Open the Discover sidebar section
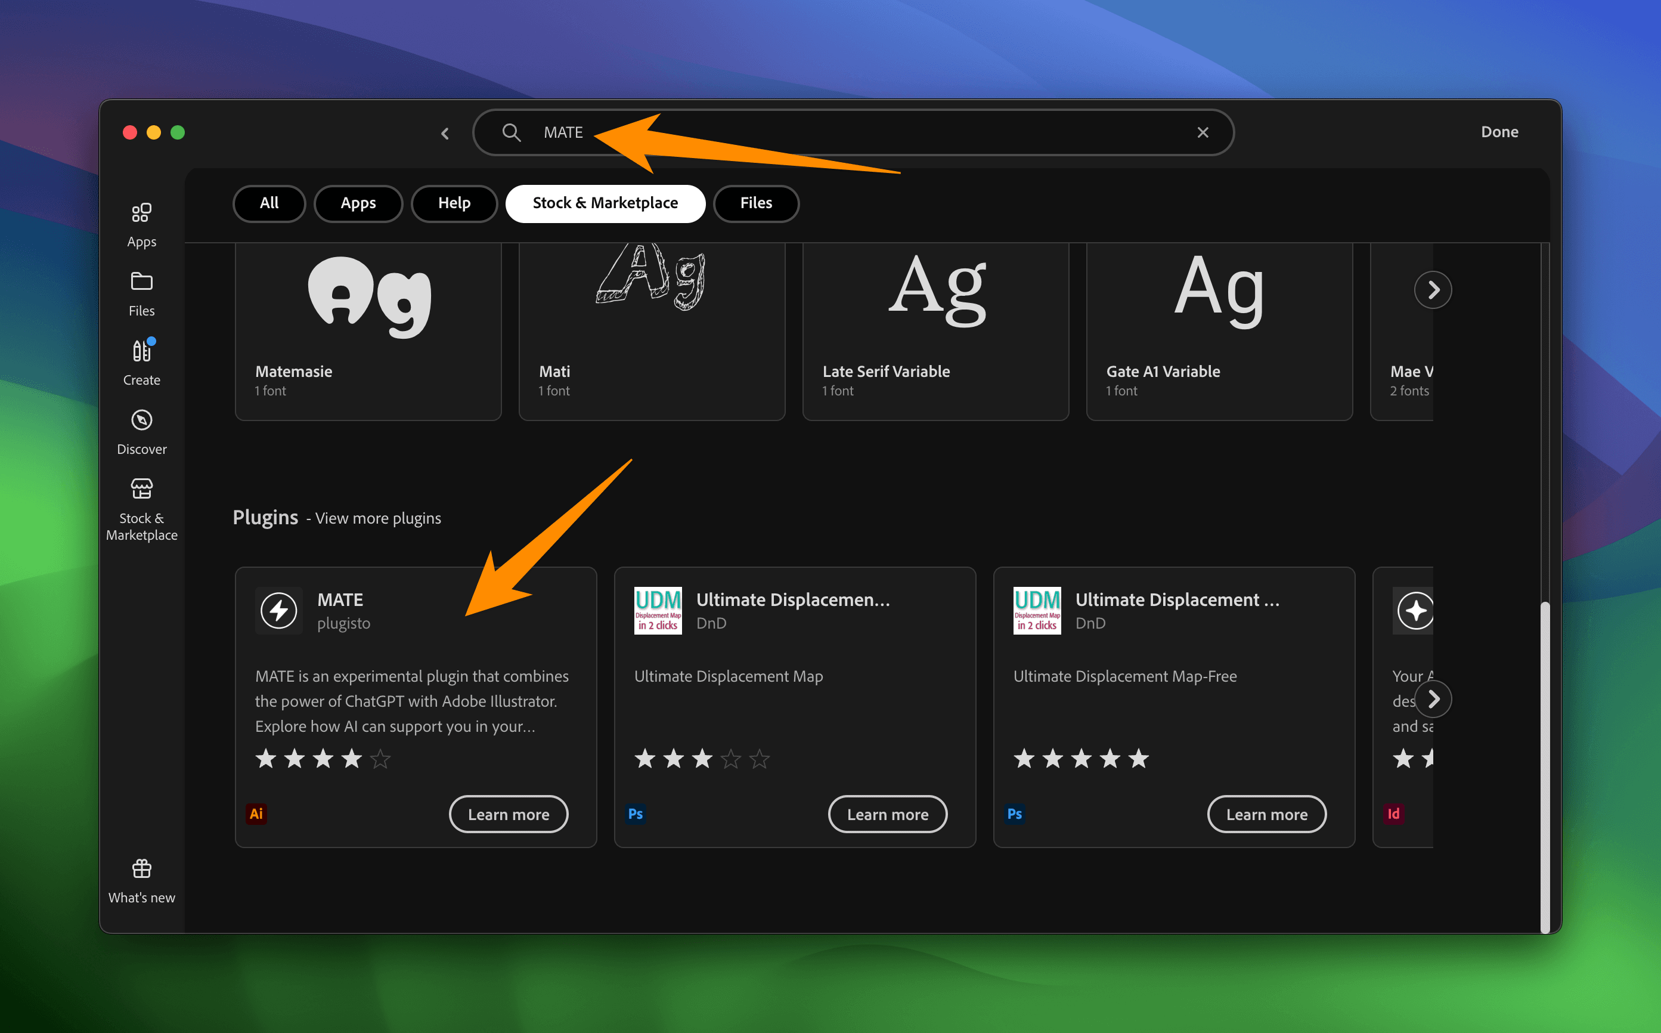 tap(141, 420)
